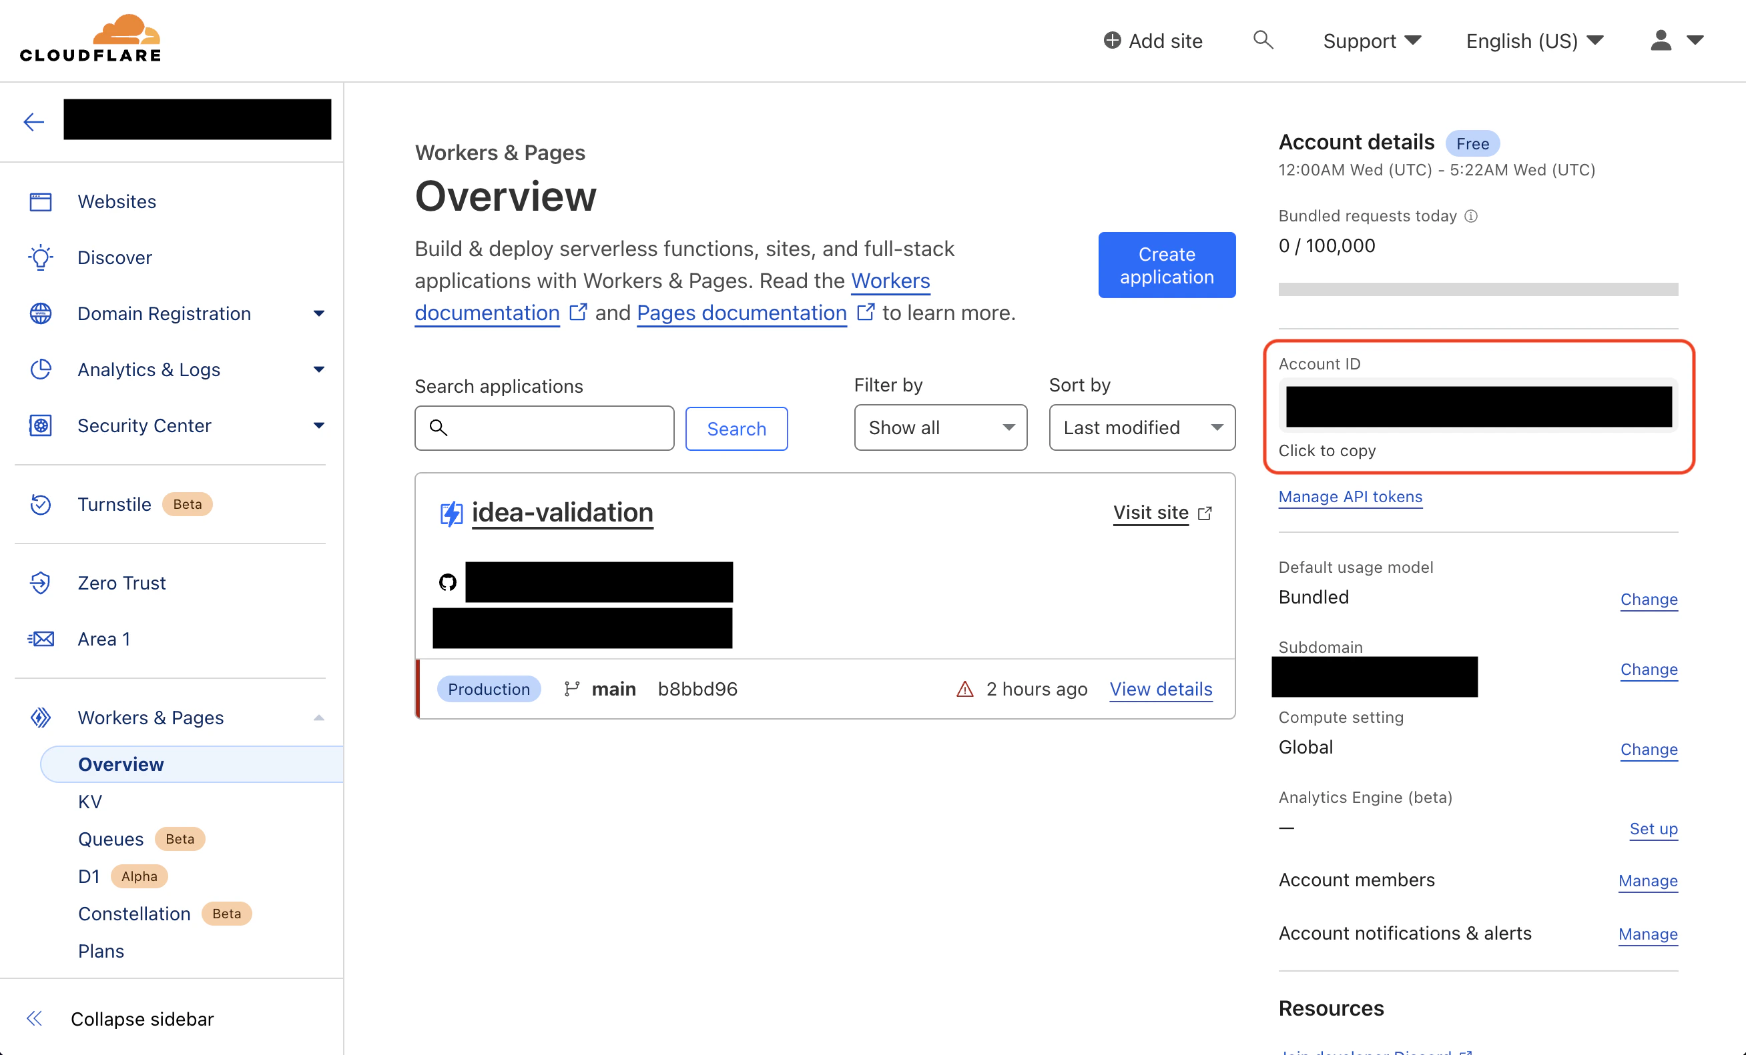Open Constellation in the sidebar
Viewport: 1746px width, 1055px height.
(134, 914)
